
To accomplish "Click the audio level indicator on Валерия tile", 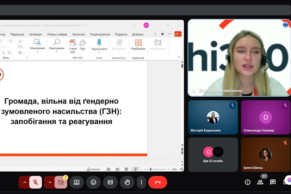I will [286, 25].
